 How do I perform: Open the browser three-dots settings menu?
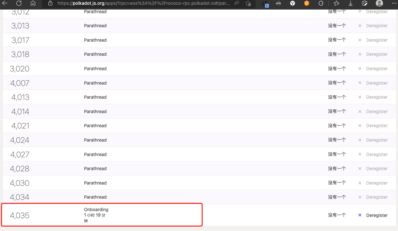coord(394,3)
